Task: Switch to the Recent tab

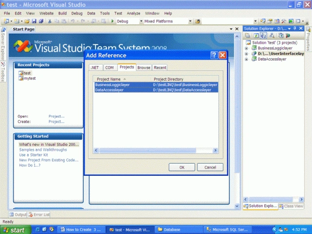Action: [x=160, y=67]
